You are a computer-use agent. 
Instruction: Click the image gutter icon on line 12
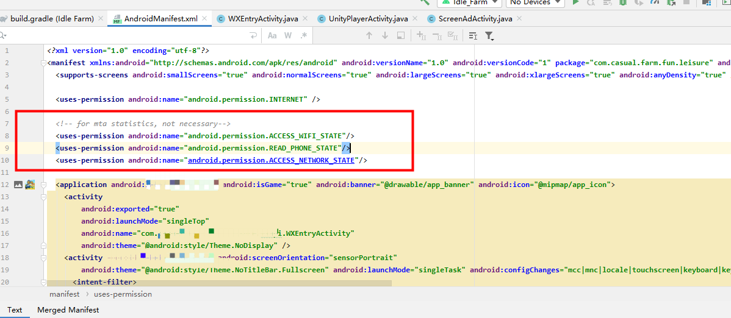click(x=18, y=185)
